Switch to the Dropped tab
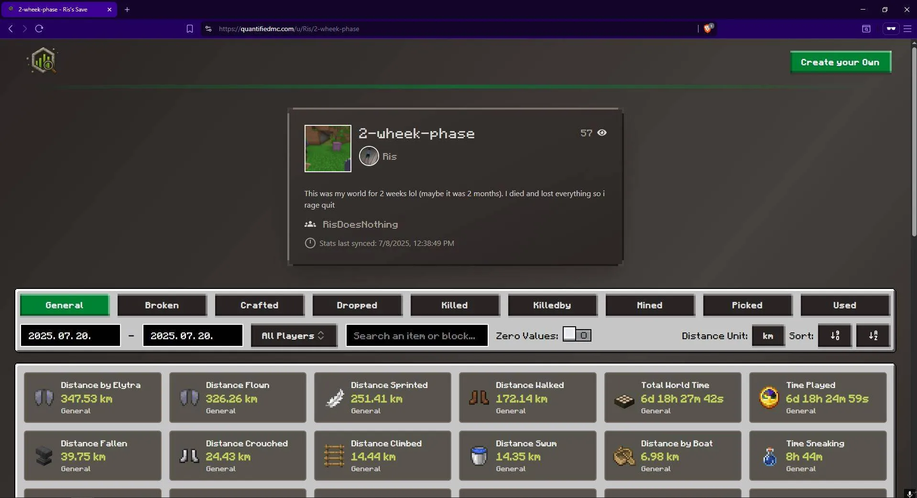The image size is (917, 498). [357, 305]
